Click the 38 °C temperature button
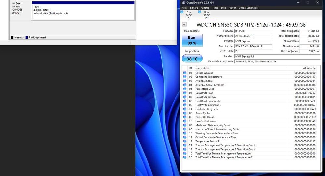Screen dimensions: 325x176 pyautogui.click(x=192, y=59)
